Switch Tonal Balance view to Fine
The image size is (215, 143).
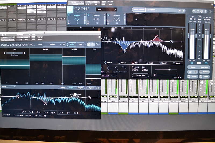81,44
